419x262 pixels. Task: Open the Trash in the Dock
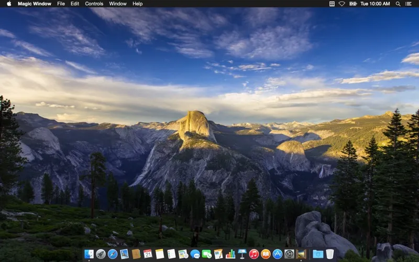(329, 254)
